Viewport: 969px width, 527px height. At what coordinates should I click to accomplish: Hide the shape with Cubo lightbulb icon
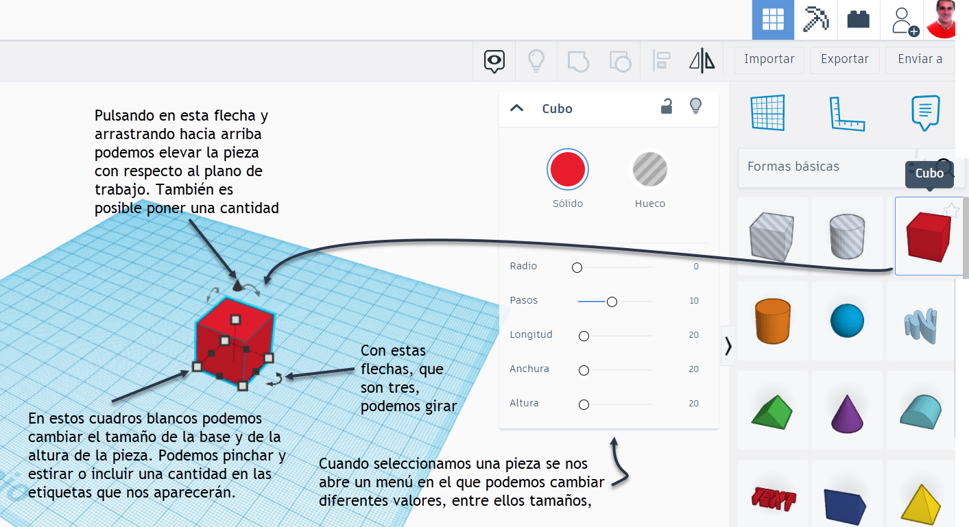(695, 106)
